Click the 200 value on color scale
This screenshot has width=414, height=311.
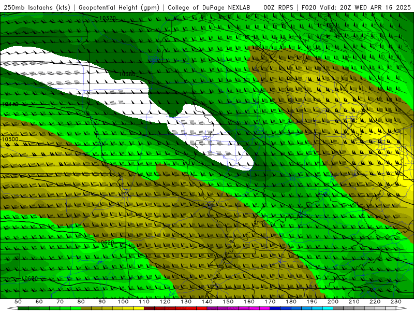pyautogui.click(x=333, y=302)
